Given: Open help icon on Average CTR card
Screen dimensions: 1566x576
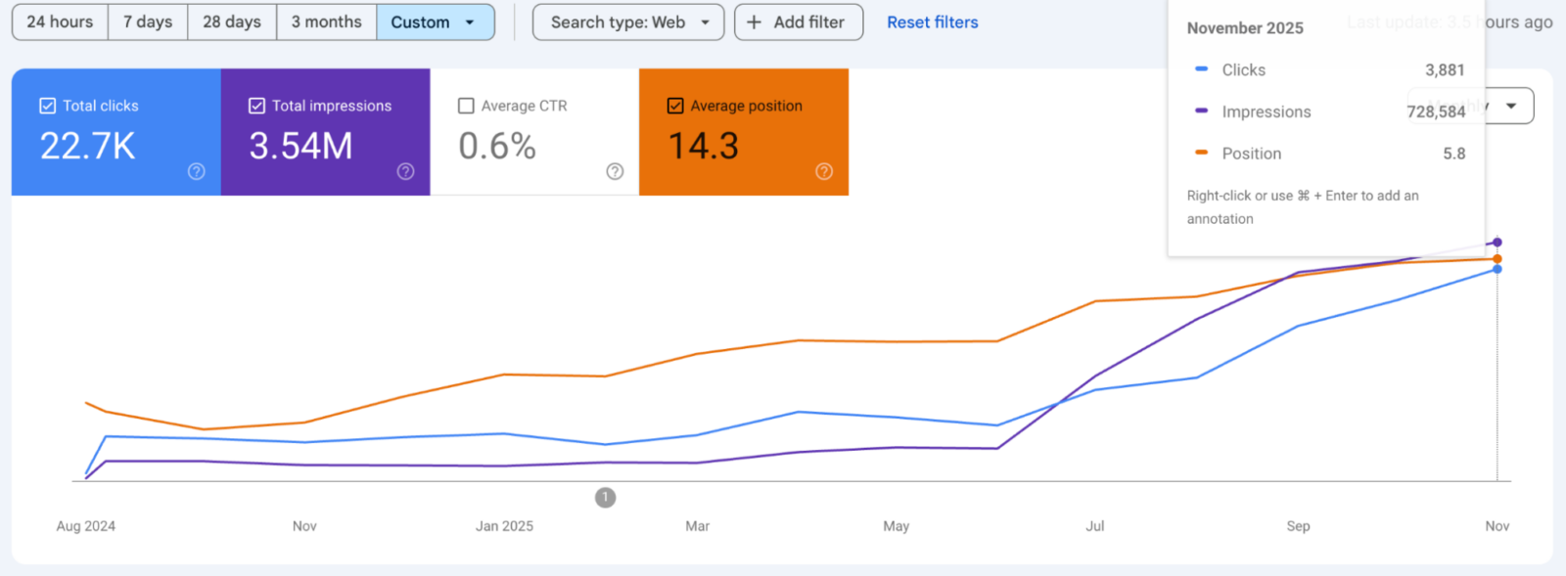Looking at the screenshot, I should pos(615,171).
